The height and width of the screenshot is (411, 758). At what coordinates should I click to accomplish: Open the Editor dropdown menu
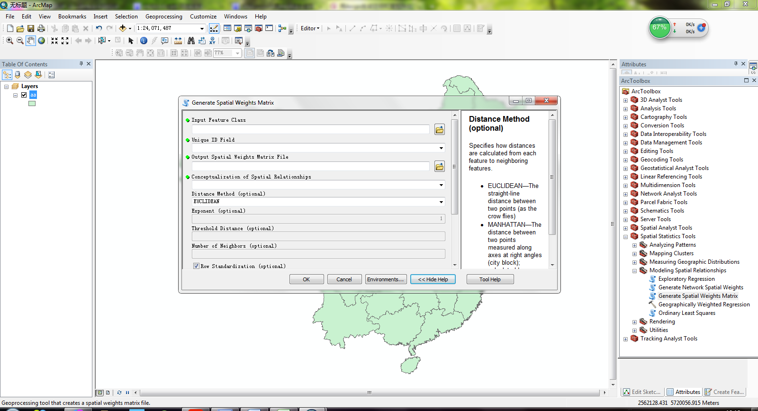click(x=310, y=28)
